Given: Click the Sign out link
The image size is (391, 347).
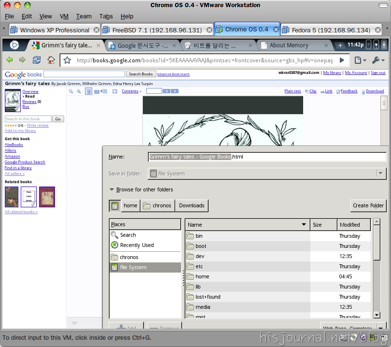Looking at the screenshot, I should pos(378,72).
